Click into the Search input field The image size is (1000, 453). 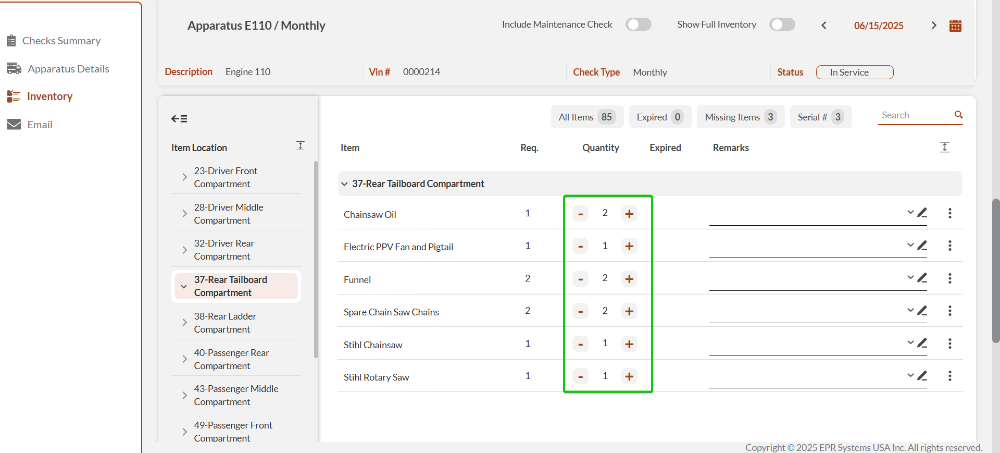point(915,115)
